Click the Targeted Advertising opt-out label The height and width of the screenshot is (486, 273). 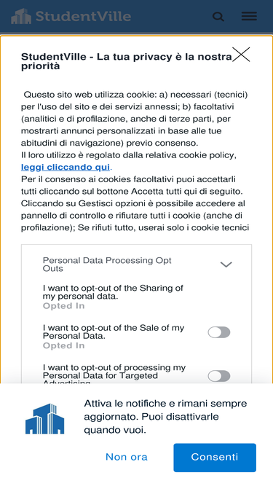tap(114, 375)
